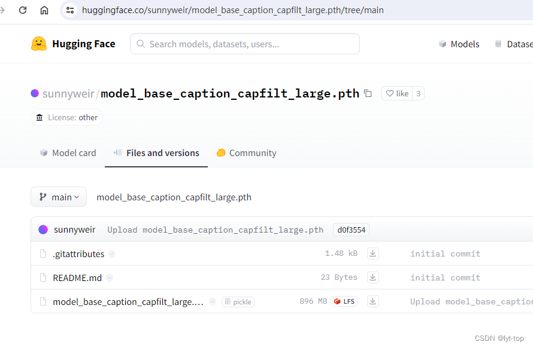Like this model repository
Screen dimensions: 533x348
tap(397, 93)
